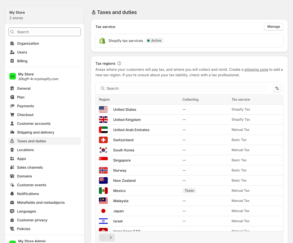Click the Metafields and metaobjects icon
The image size is (293, 243).
click(12, 202)
